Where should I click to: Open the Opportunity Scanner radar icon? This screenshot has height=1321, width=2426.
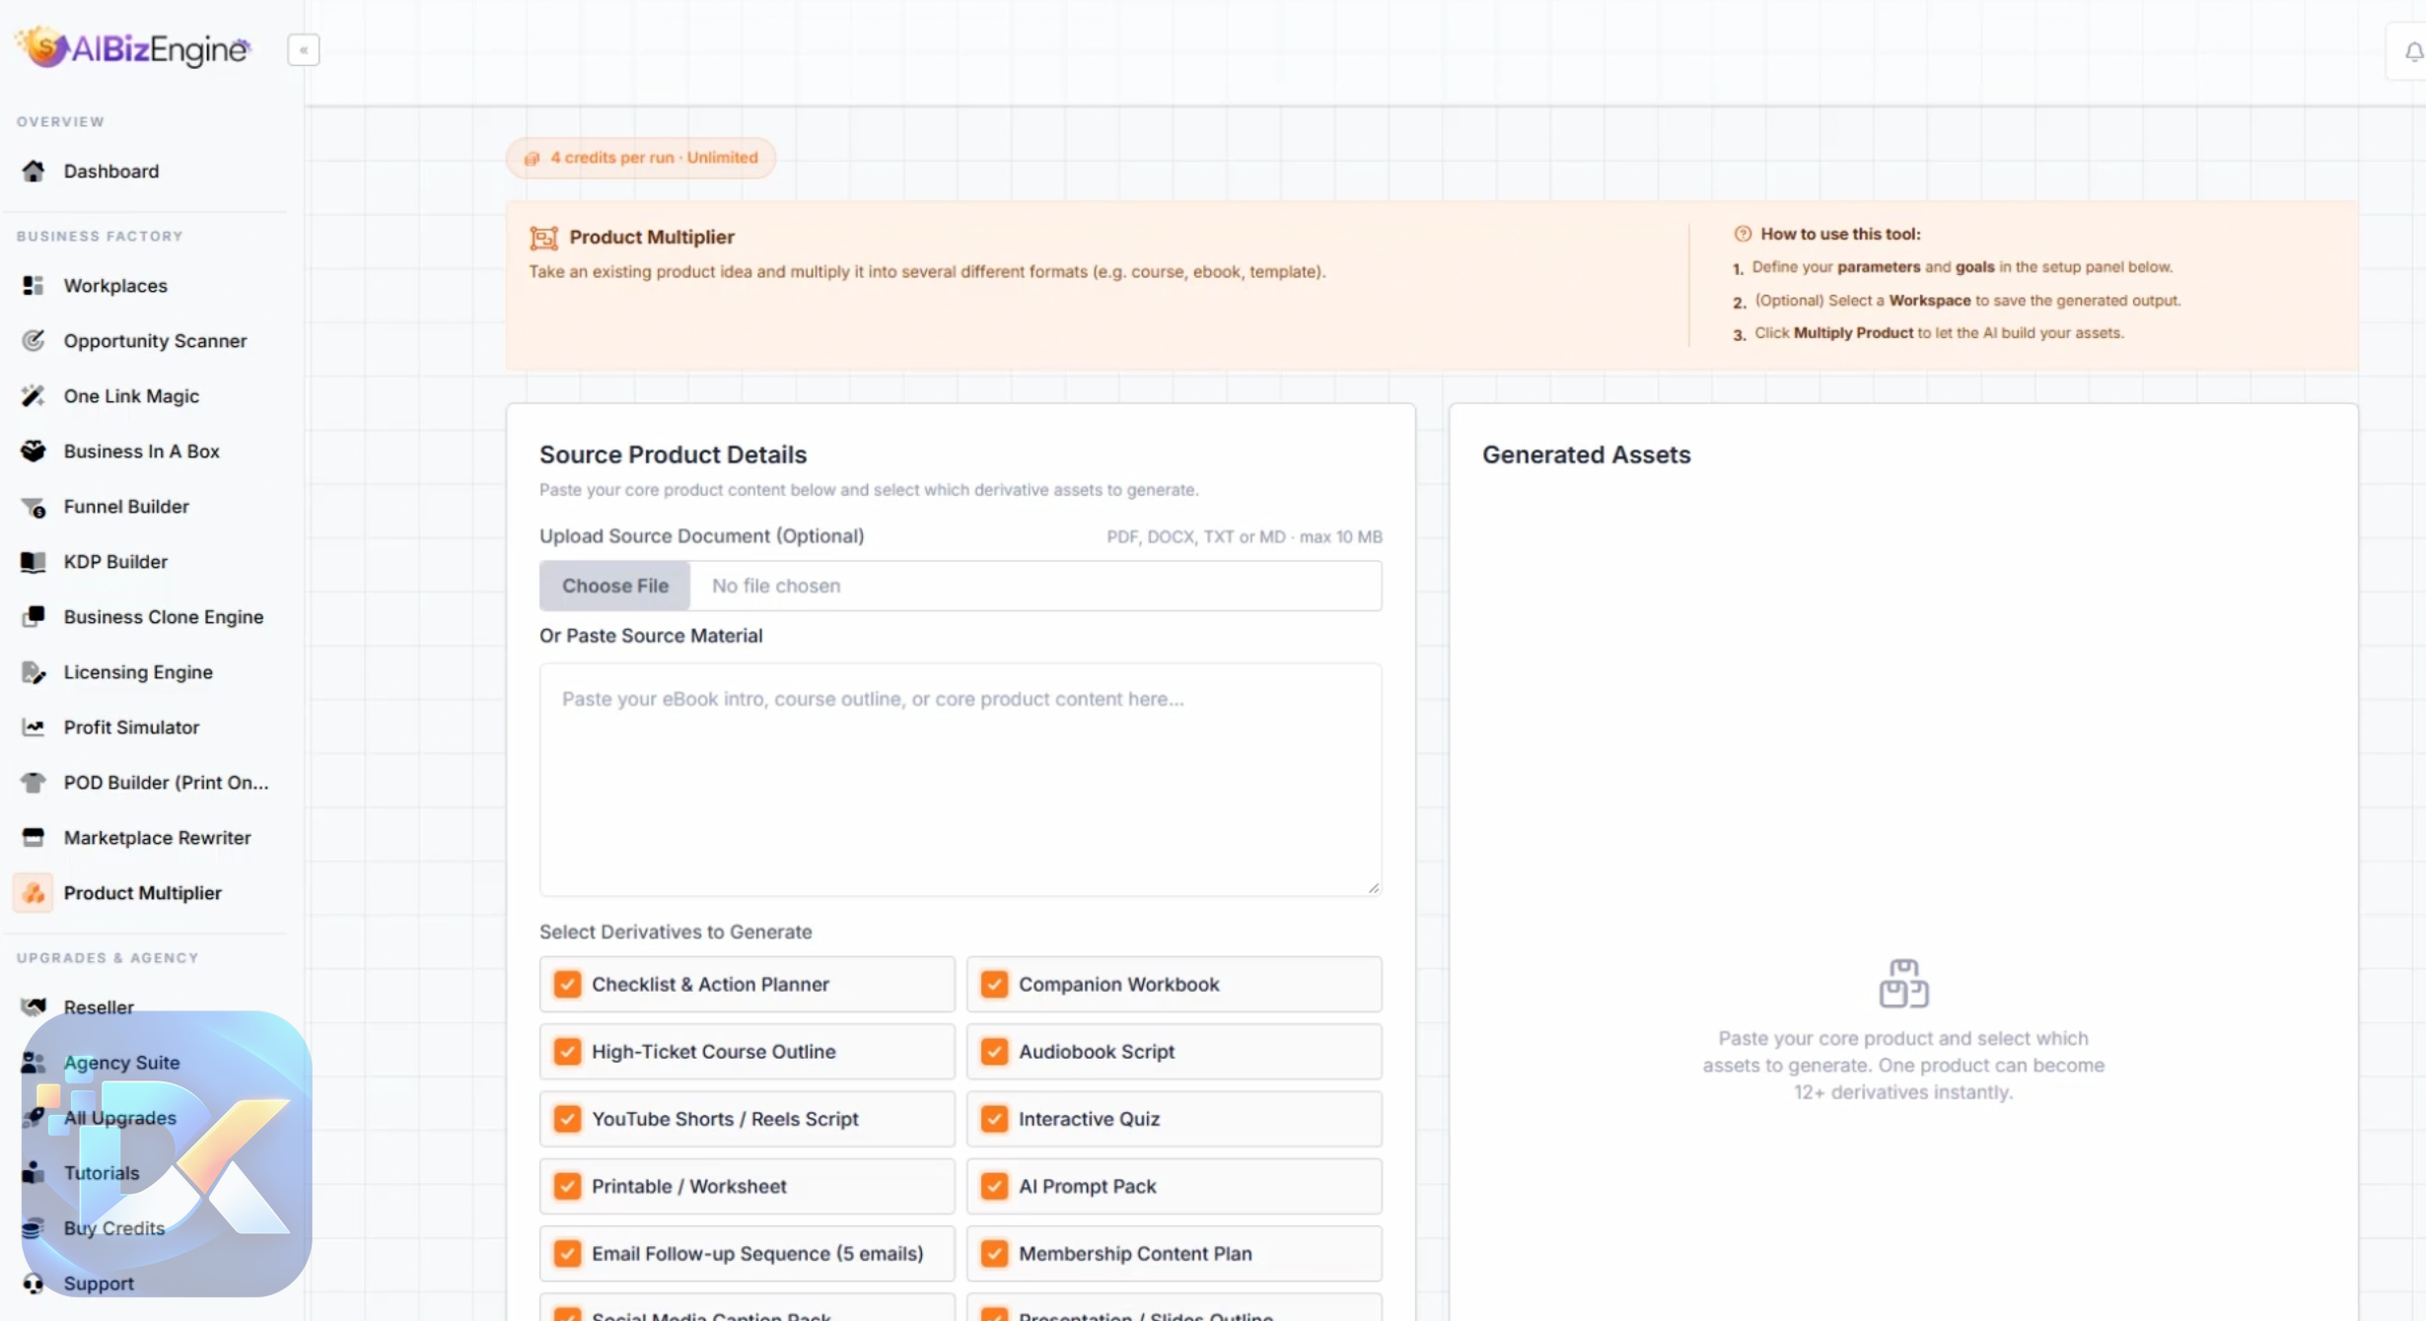[x=34, y=341]
